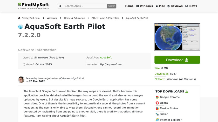Open the Windows navigation menu
The width and height of the screenshot is (218, 122).
click(145, 6)
